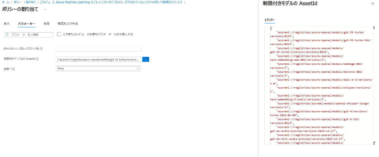This screenshot has width=379, height=157.
Task: Click the 許可されているレジストリ名 input field
Action: click(x=98, y=49)
